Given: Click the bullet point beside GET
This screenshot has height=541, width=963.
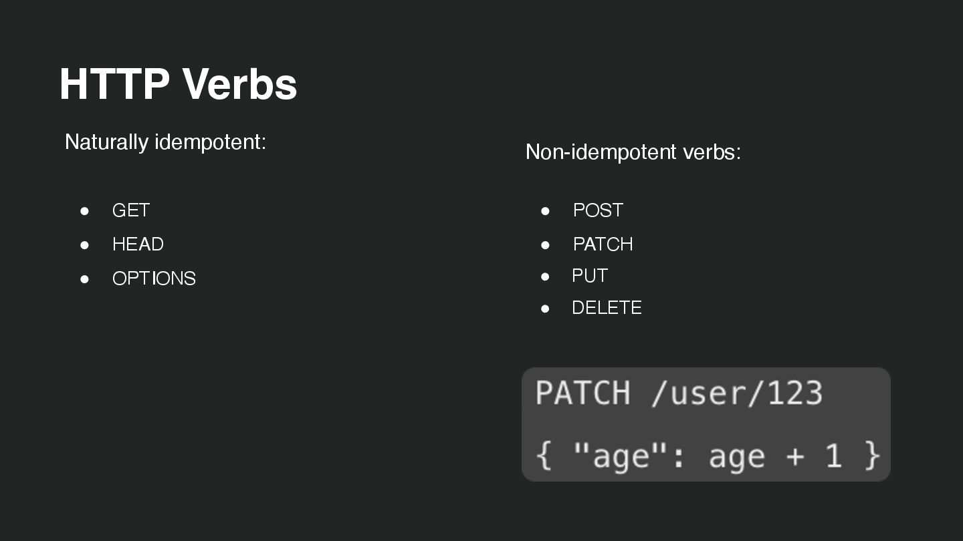Looking at the screenshot, I should point(85,211).
